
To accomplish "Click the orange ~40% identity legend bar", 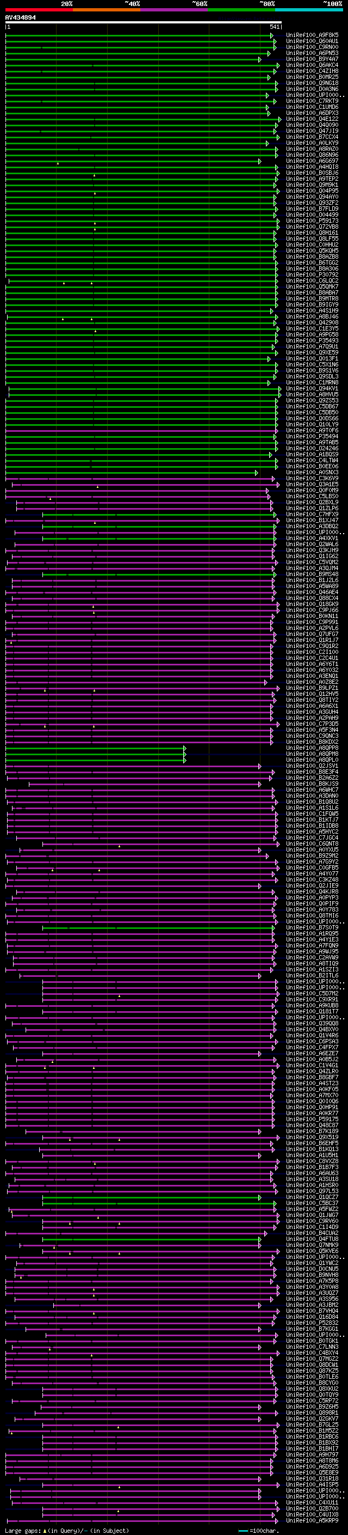I will click(x=107, y=10).
